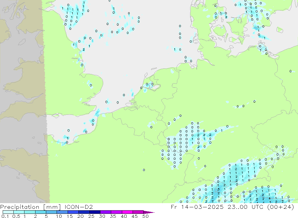Click the '0.1' legend scale label
Image resolution: width=298 pixels, height=218 pixels.
click(5, 216)
